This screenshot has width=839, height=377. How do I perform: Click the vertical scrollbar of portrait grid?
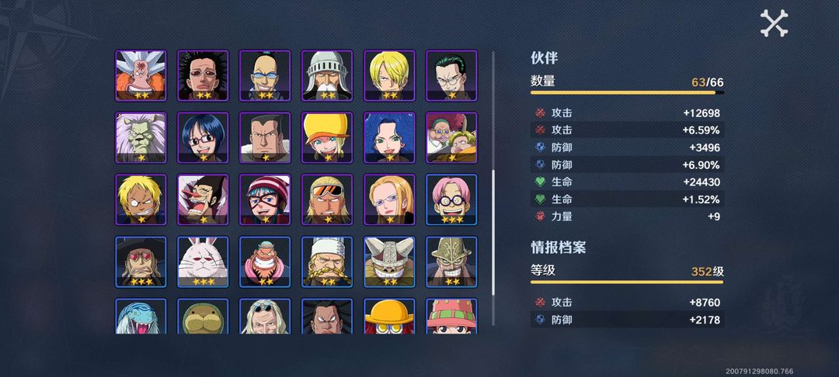[x=493, y=188]
